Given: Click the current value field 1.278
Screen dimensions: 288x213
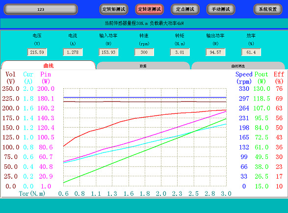Looking at the screenshot, I should [x=73, y=52].
